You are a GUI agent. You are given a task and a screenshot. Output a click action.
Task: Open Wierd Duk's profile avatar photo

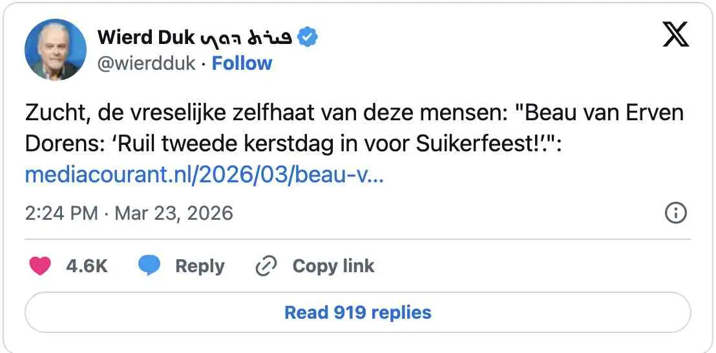pos(56,50)
